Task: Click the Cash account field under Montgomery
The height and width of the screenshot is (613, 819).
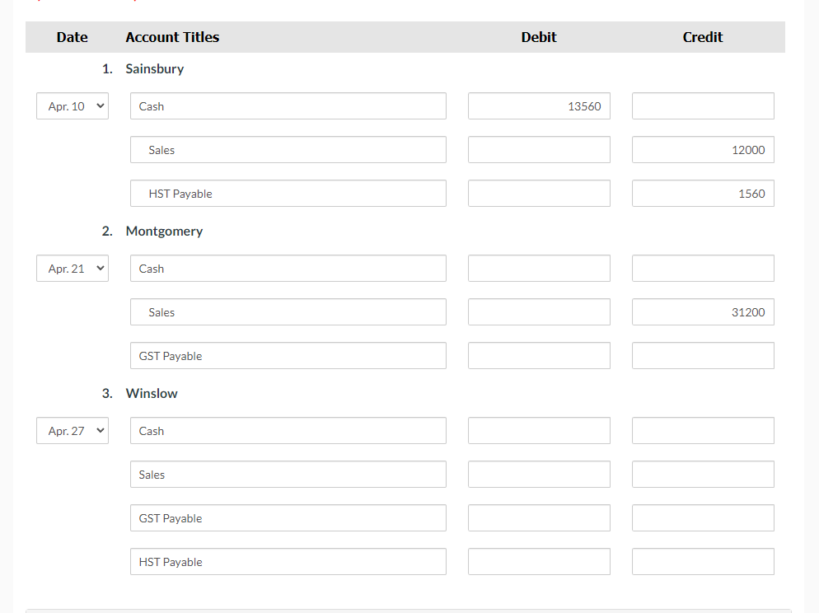Action: pyautogui.click(x=288, y=268)
